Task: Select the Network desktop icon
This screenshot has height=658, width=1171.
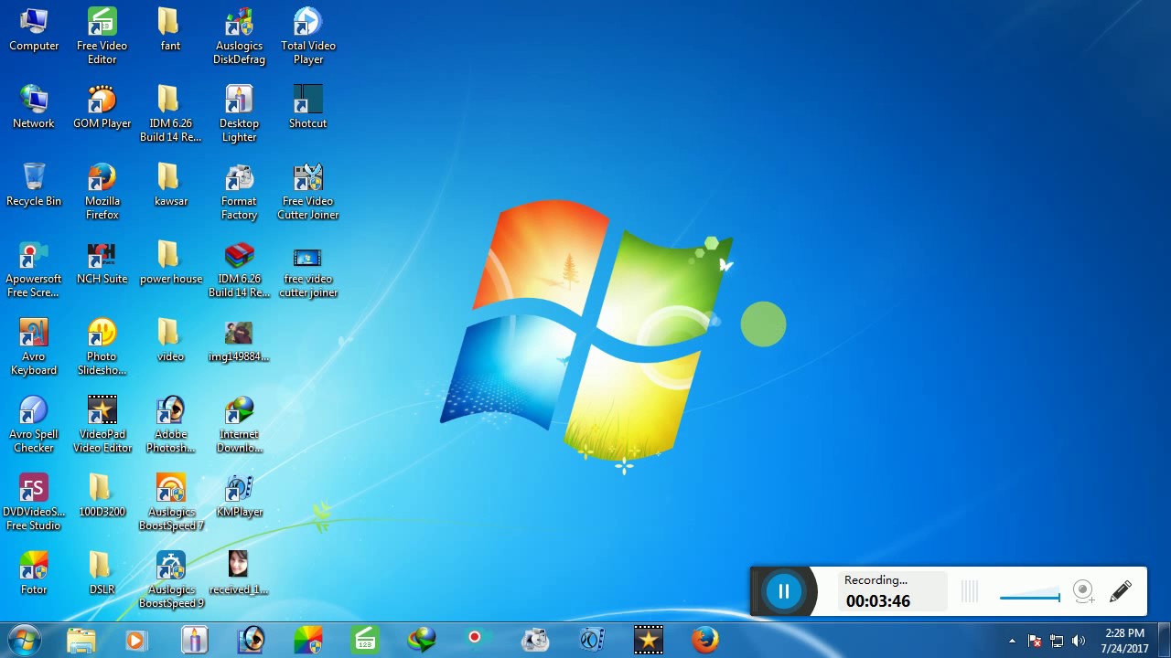Action: [34, 108]
